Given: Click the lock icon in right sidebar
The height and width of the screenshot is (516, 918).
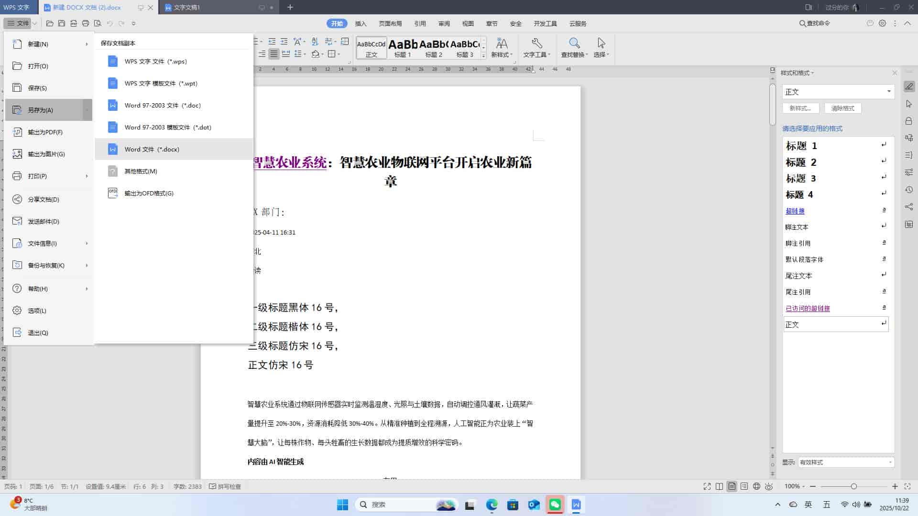Looking at the screenshot, I should (909, 121).
